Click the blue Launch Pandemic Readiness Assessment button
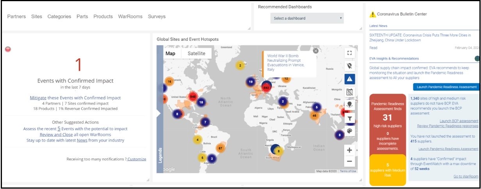481x189 pixels. [447, 87]
